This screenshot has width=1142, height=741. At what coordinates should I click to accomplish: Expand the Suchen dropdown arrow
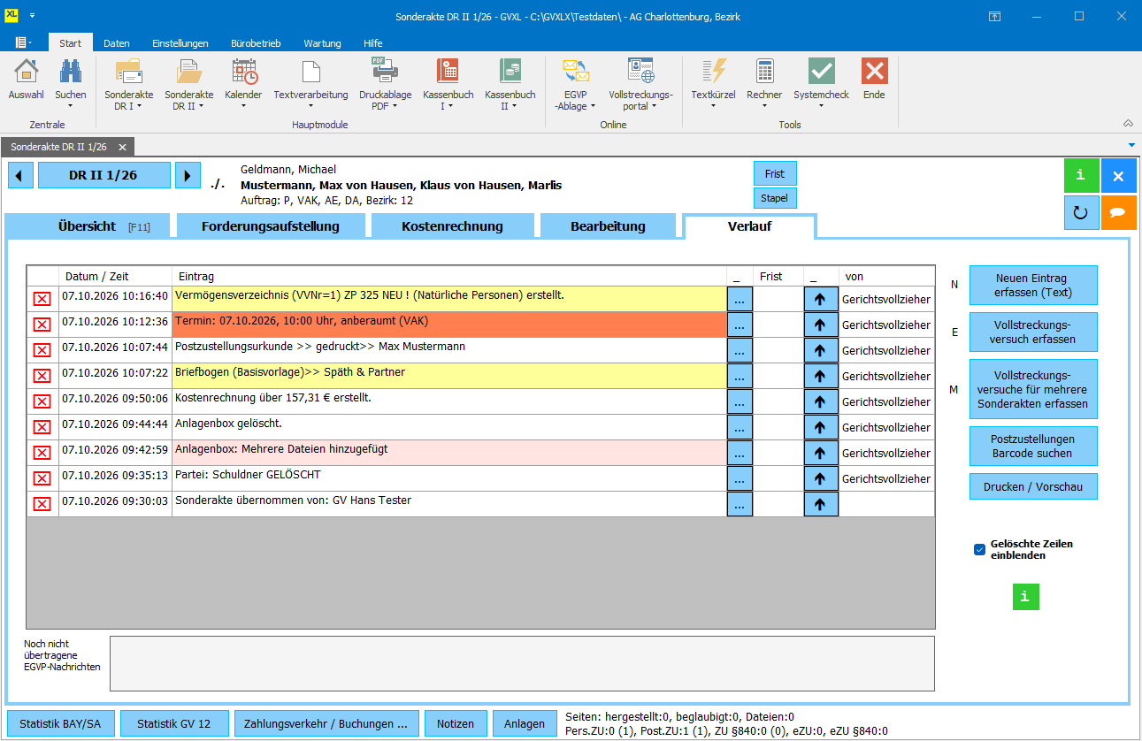[71, 106]
